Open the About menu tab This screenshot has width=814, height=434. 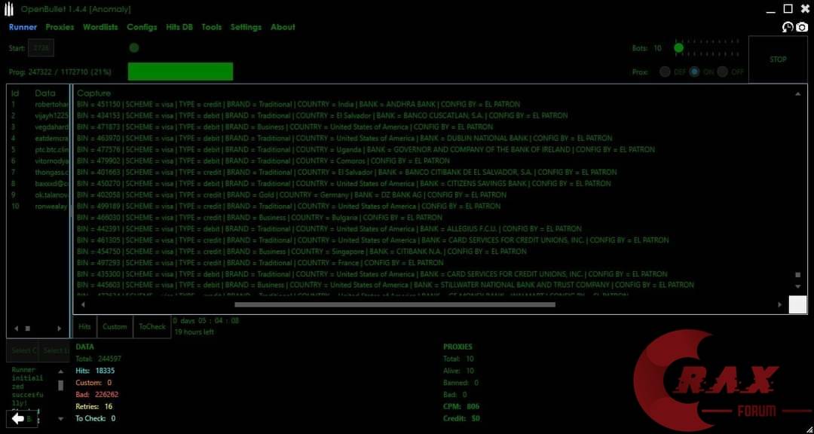click(283, 27)
